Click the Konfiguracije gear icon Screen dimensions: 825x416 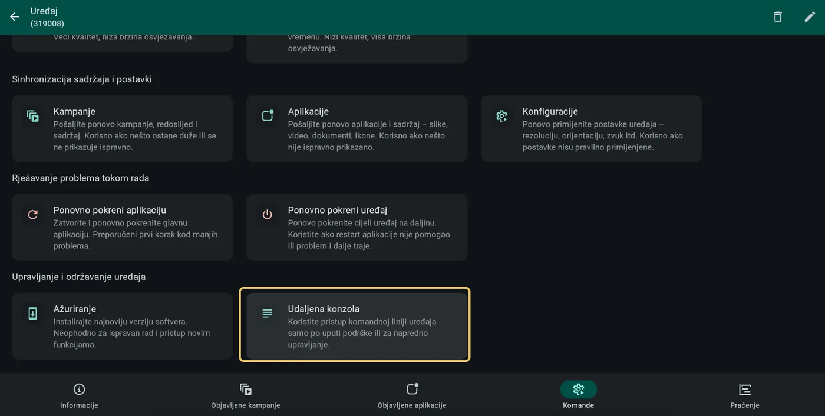click(x=502, y=116)
